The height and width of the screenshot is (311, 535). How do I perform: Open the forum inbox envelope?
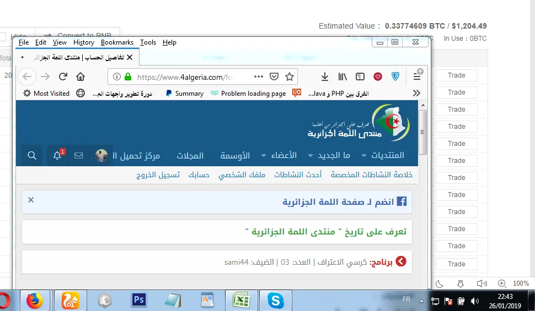coord(79,156)
